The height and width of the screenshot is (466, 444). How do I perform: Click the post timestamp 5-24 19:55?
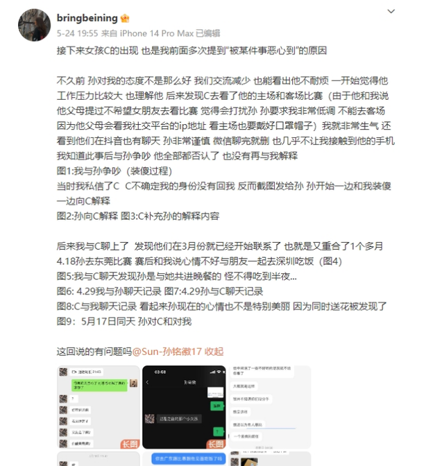coord(77,33)
